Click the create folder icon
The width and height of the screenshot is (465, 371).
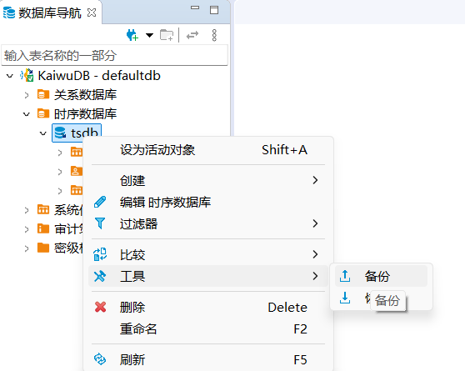(167, 35)
